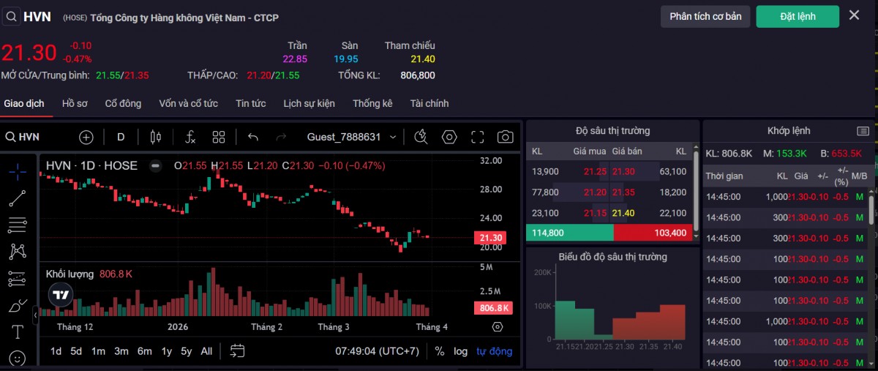Toggle percent scale on chart
Screen dimensions: 878x371
click(439, 351)
